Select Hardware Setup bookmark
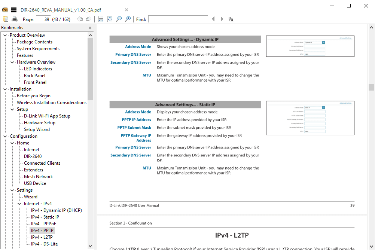 [39, 122]
